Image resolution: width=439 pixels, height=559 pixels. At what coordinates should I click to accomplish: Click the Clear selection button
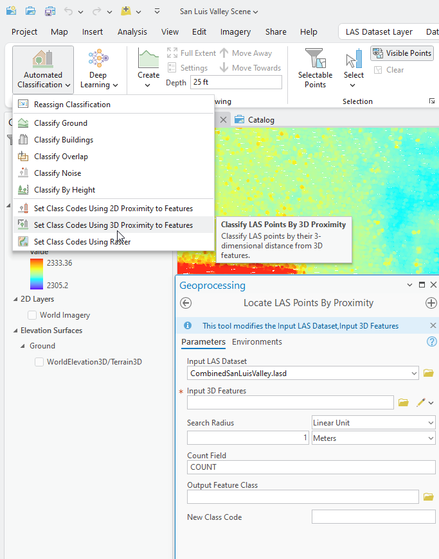coord(389,70)
